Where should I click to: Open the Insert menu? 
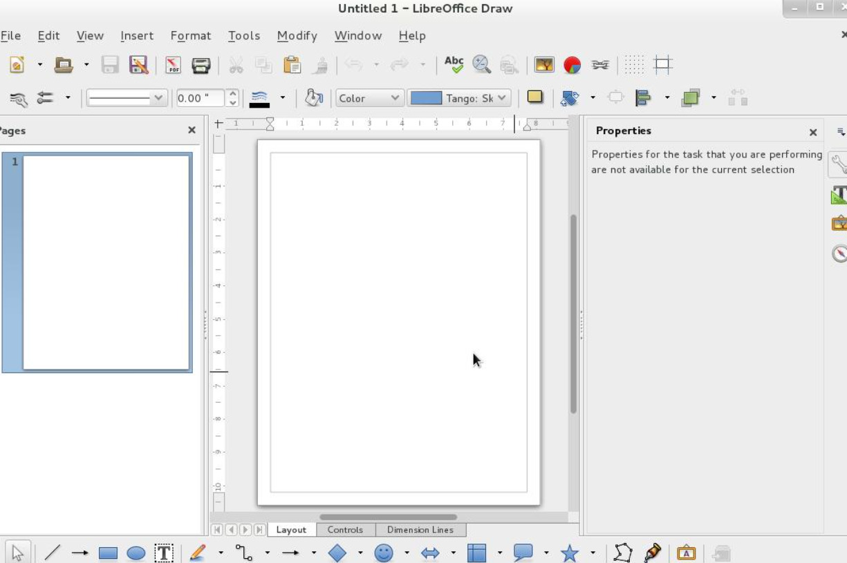pos(137,35)
